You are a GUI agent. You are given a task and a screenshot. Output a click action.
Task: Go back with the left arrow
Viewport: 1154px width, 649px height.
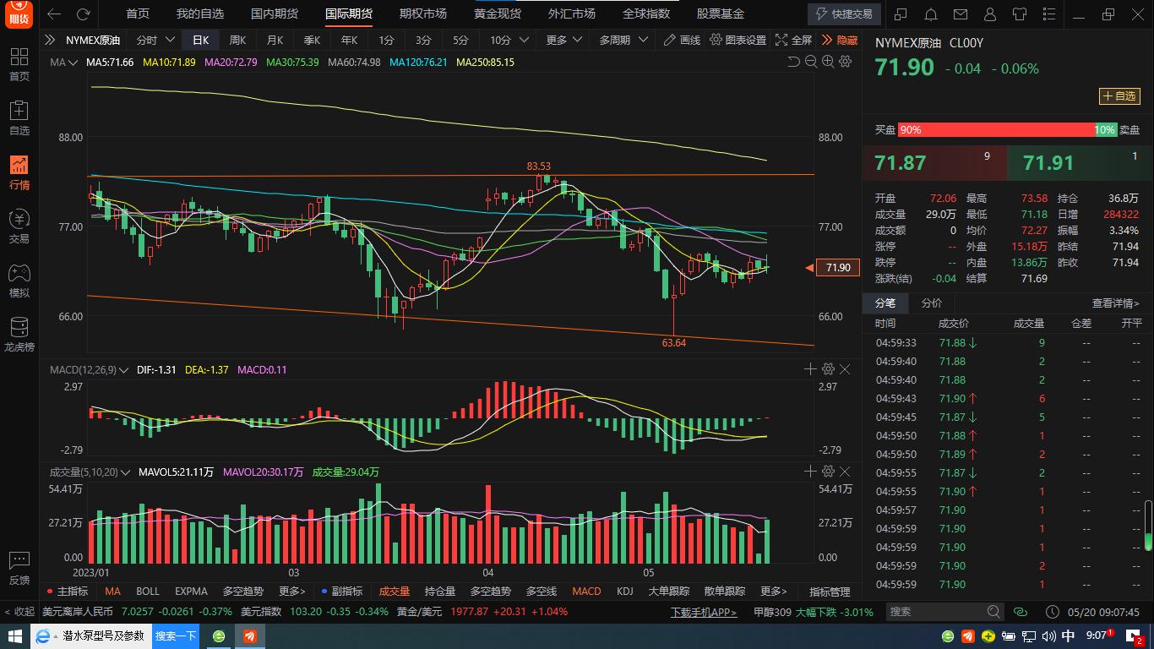(x=54, y=14)
